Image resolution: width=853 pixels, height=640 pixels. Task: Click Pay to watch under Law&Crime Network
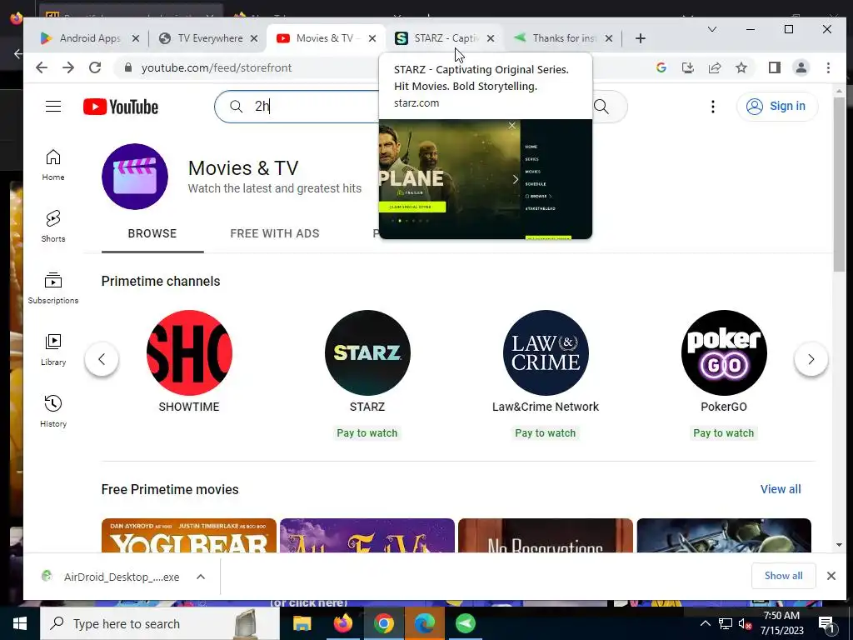pyautogui.click(x=545, y=433)
